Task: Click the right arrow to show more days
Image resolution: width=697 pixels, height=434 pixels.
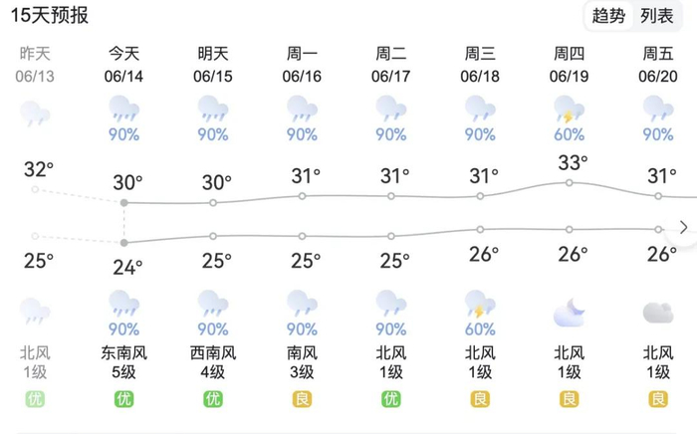Action: coord(683,227)
